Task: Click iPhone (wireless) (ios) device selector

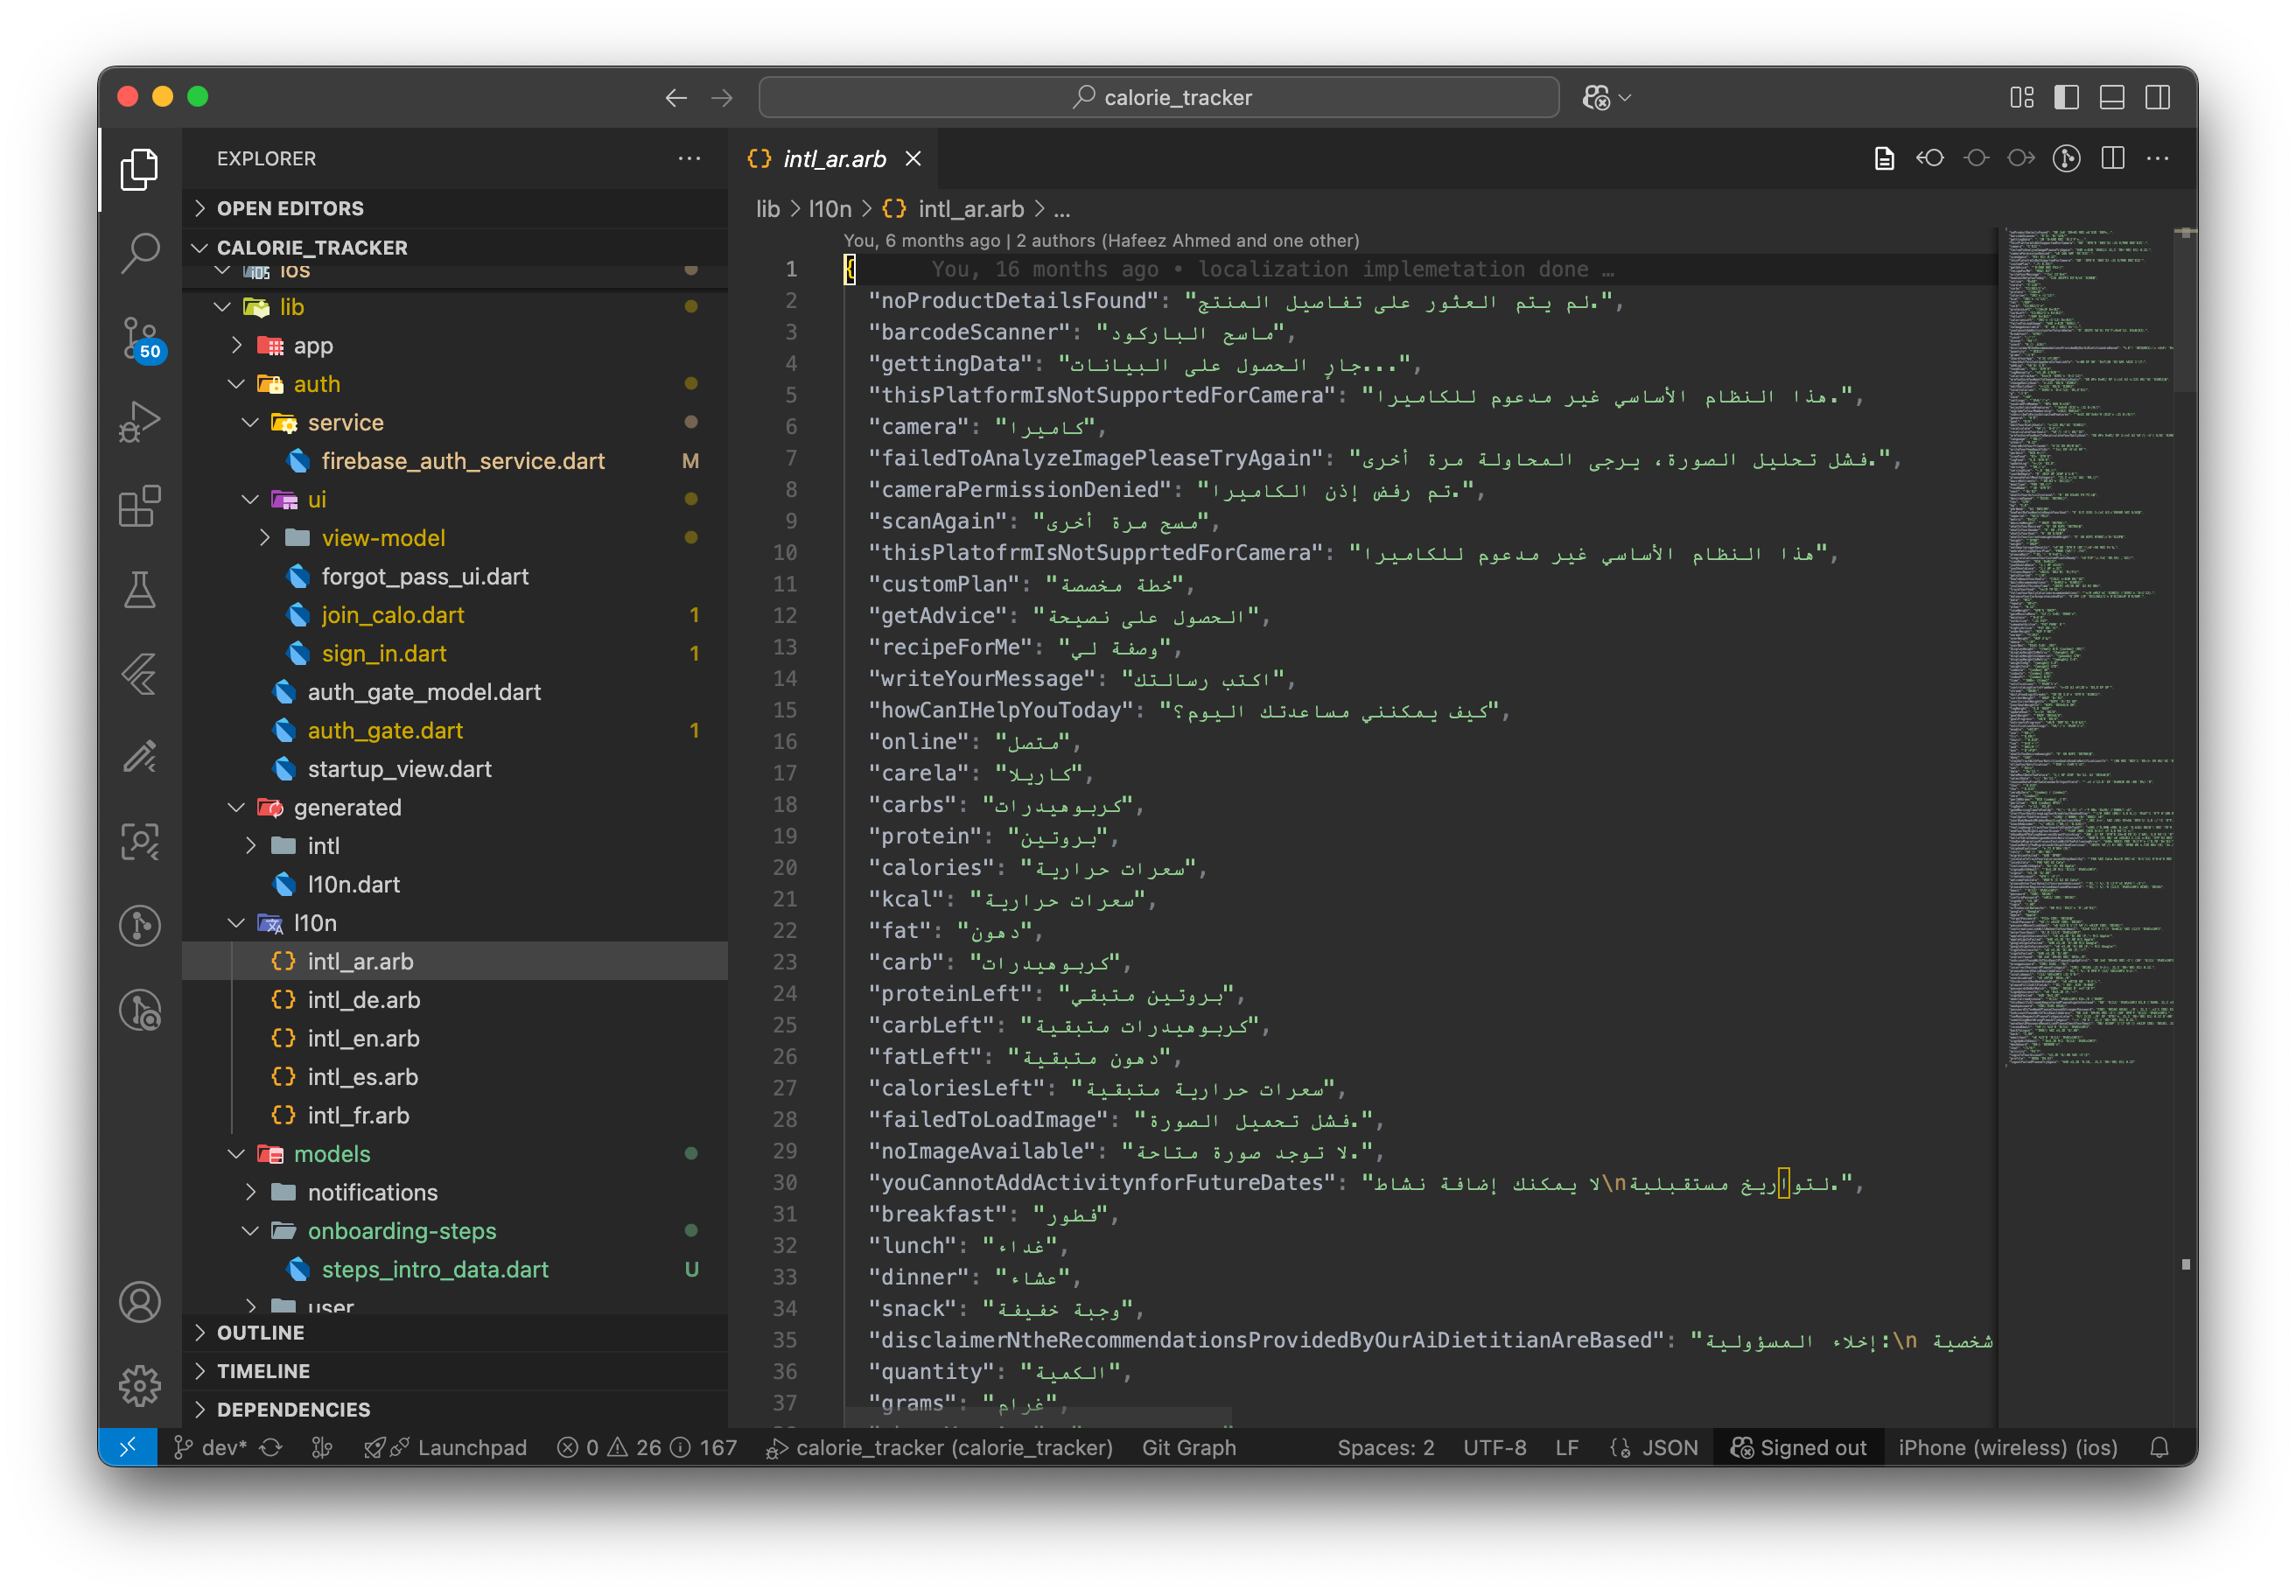Action: (2008, 1447)
